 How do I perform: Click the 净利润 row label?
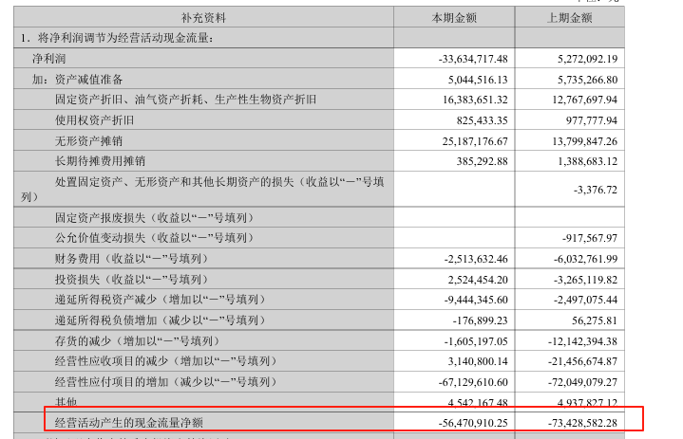pyautogui.click(x=50, y=58)
